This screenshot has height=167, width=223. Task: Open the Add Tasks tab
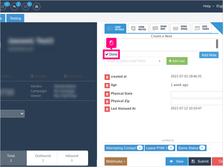202,28
